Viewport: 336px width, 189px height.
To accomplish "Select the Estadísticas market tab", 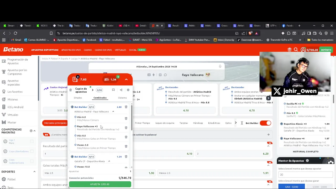I will pyautogui.click(x=214, y=123).
